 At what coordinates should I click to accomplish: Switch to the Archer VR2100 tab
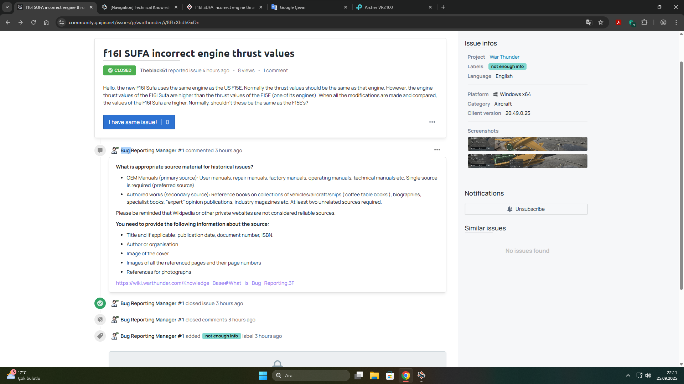[392, 7]
